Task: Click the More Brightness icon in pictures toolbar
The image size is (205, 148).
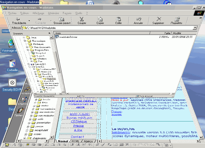Action: (x=84, y=145)
